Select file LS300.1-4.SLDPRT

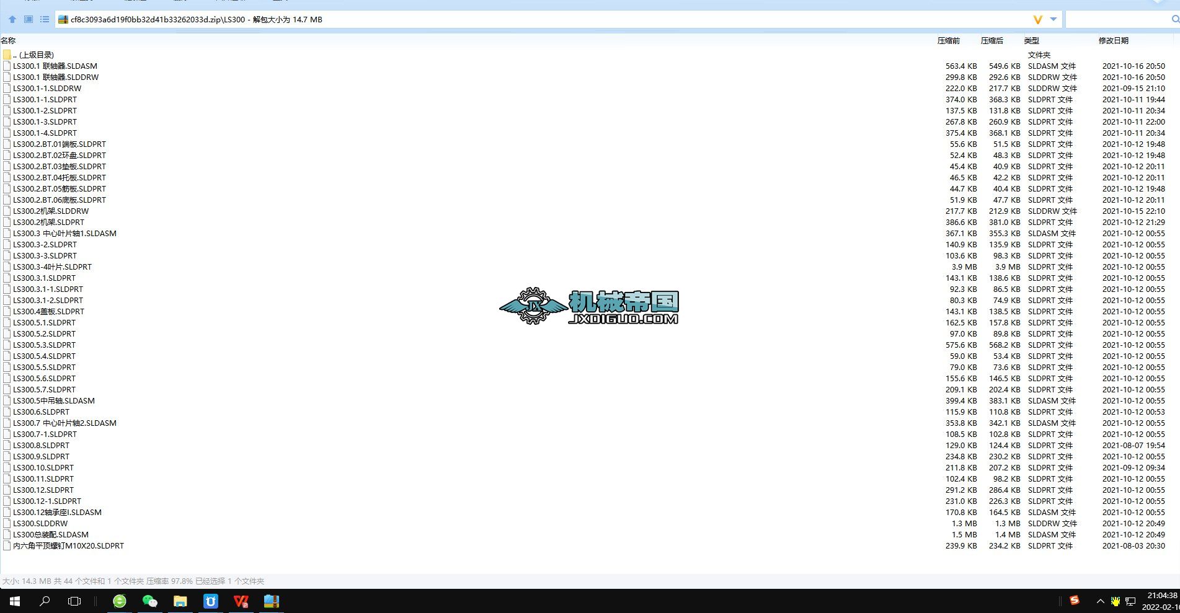45,133
